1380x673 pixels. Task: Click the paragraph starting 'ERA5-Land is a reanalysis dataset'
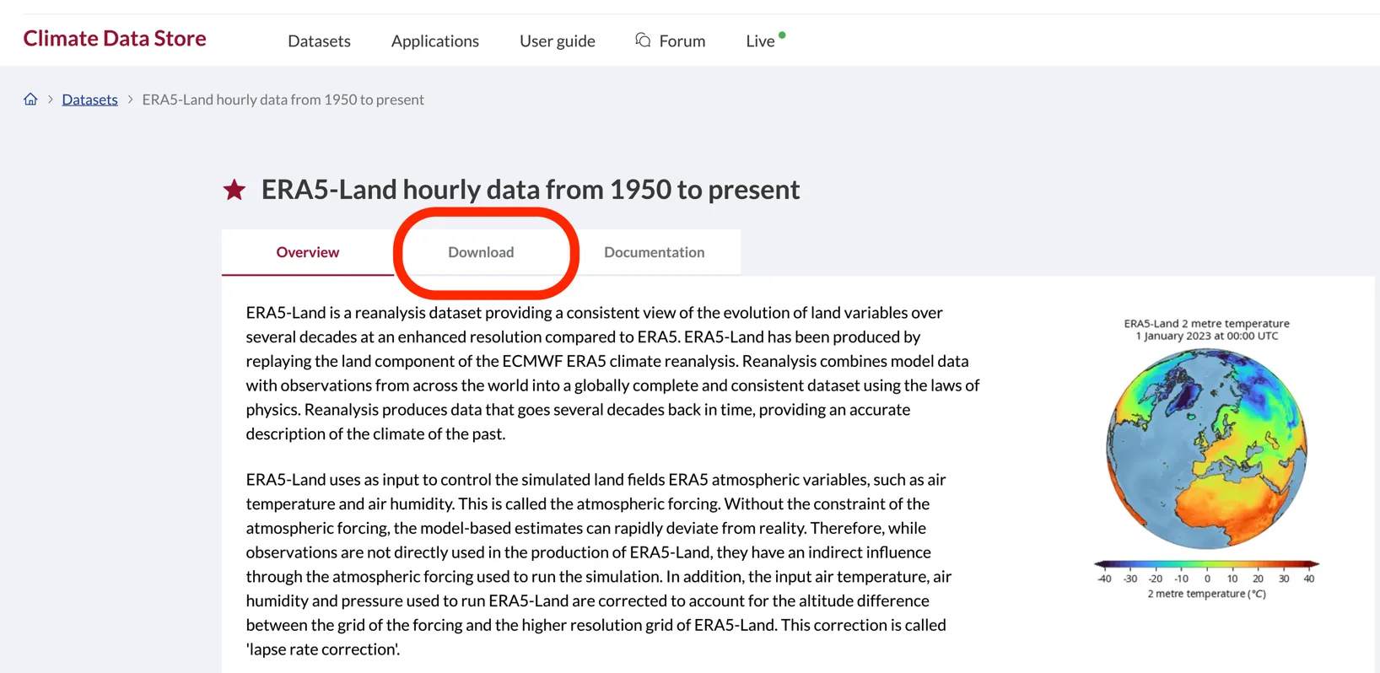pyautogui.click(x=613, y=373)
